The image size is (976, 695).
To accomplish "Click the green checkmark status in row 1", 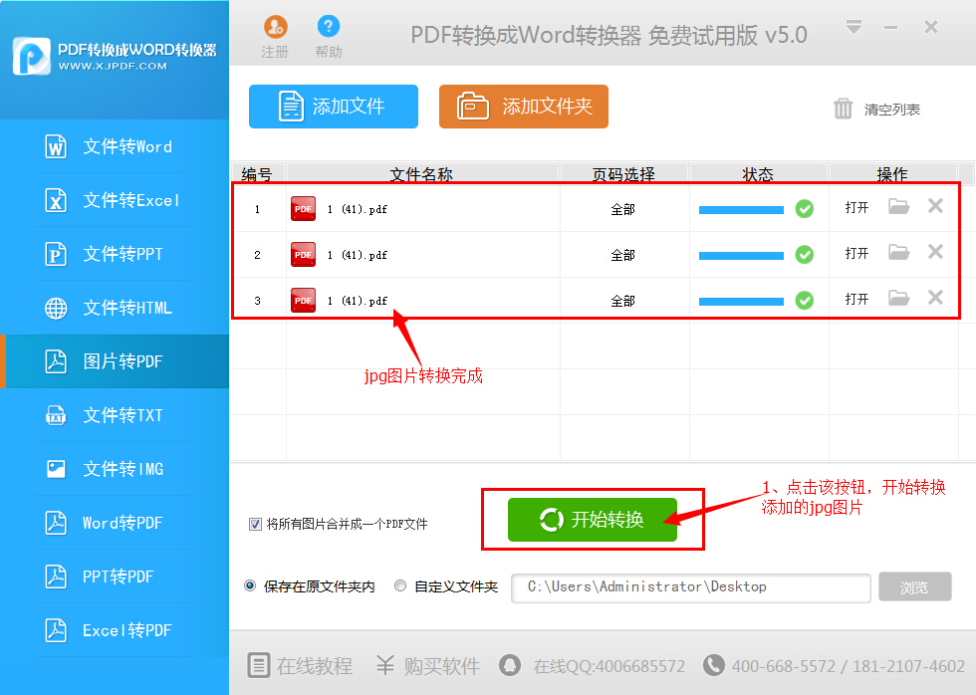I will tap(805, 209).
